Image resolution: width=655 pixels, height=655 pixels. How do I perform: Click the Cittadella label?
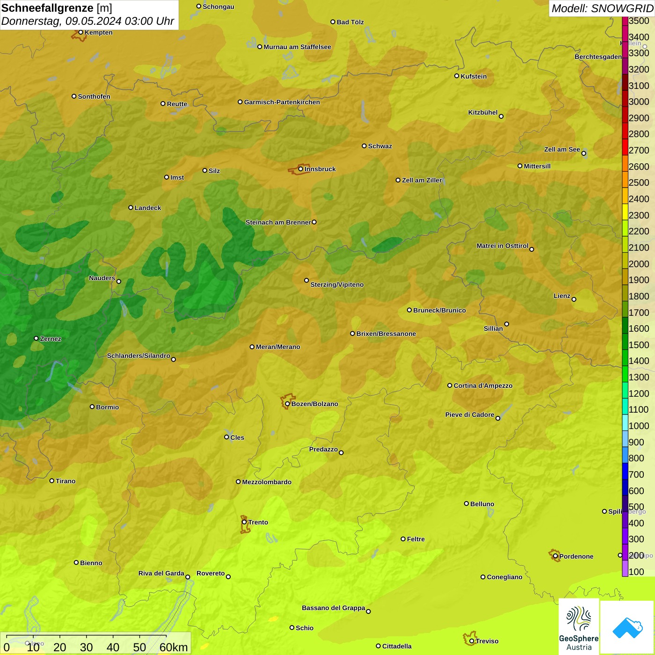397,646
